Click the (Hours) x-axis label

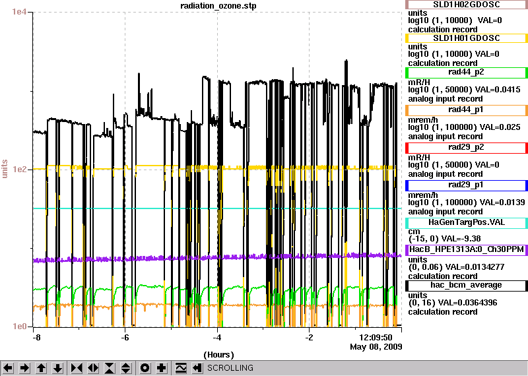[218, 355]
